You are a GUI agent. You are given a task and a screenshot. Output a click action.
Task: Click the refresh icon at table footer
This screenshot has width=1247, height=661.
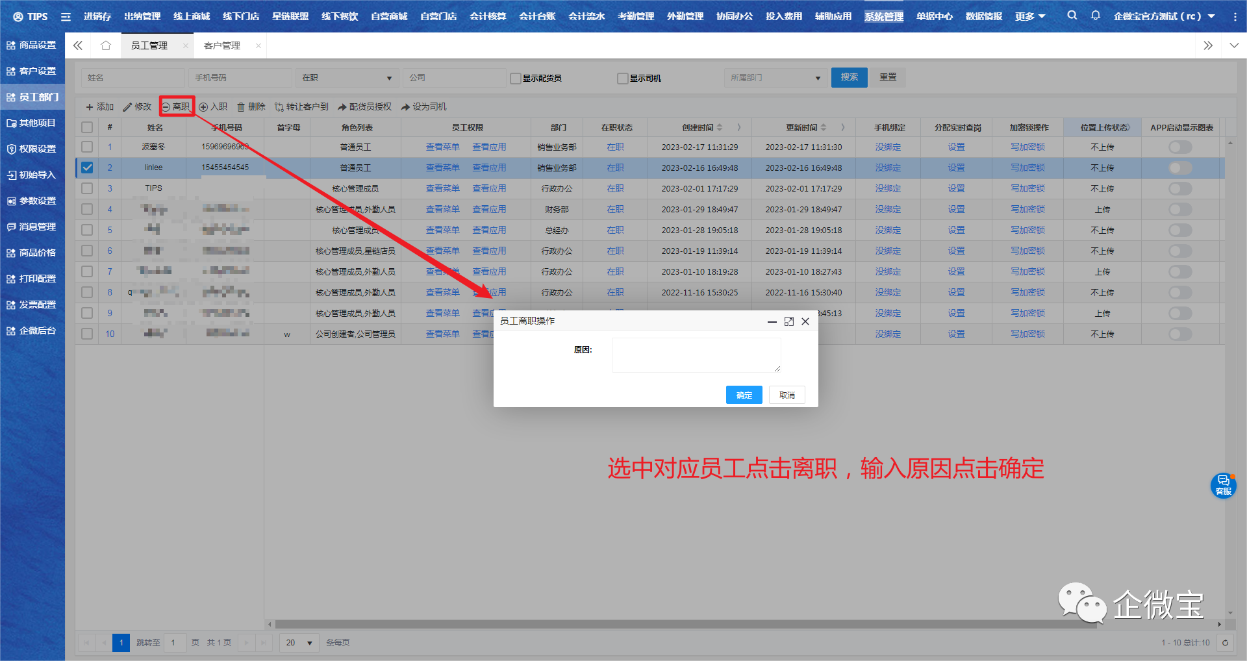[1225, 643]
